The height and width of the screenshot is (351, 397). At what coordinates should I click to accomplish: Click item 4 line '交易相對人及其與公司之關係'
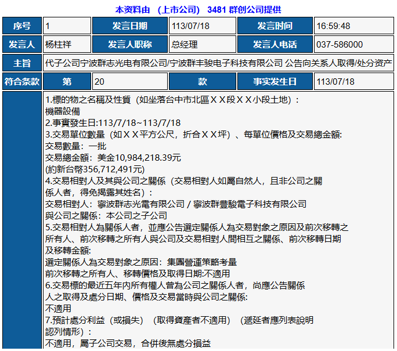pos(183,181)
